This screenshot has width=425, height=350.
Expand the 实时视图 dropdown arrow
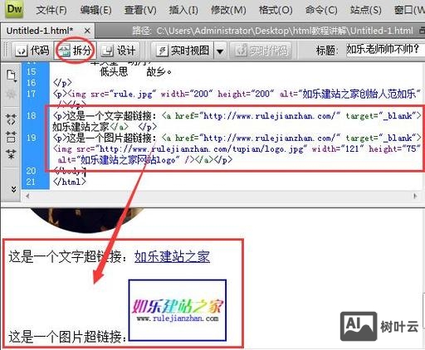pos(220,51)
